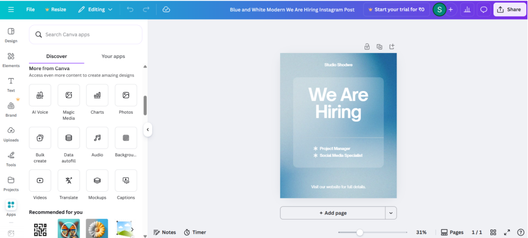The width and height of the screenshot is (528, 238).
Task: Adjust the zoom slider handle
Action: [x=359, y=232]
